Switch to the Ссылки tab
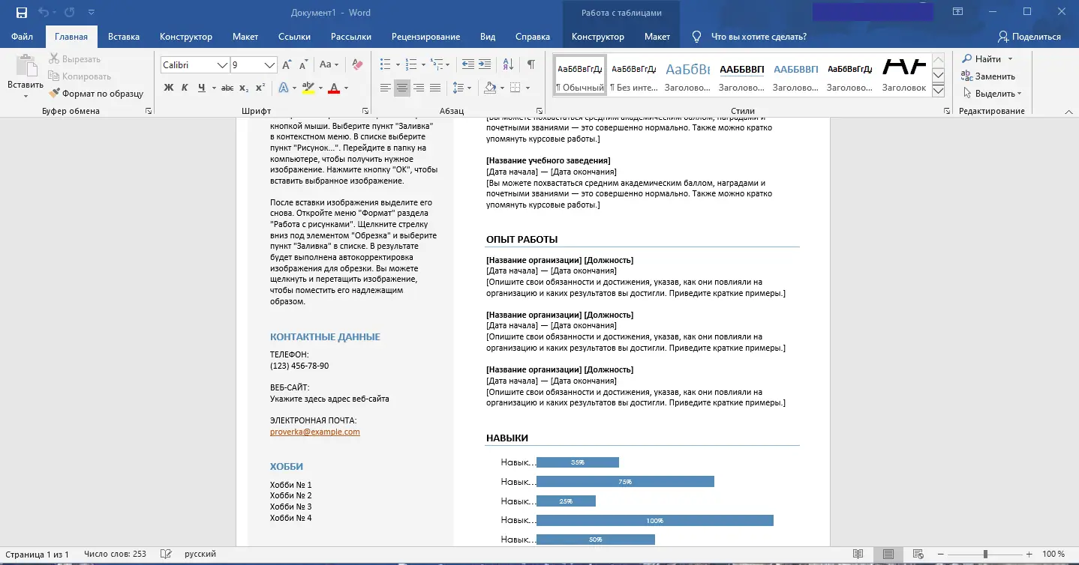The height and width of the screenshot is (565, 1079). [294, 37]
